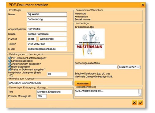Click Maximale Dateigröße beträgt 4 MB text
The width and height of the screenshot is (155, 113).
pyautogui.click(x=93, y=76)
